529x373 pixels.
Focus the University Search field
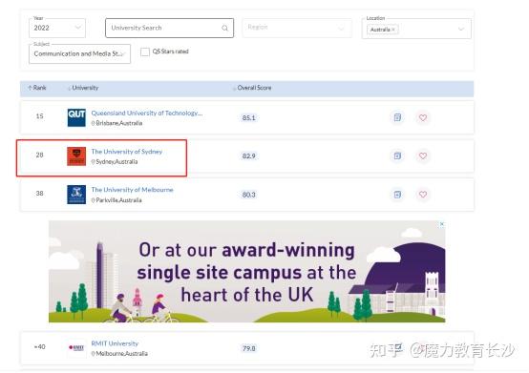coord(169,28)
